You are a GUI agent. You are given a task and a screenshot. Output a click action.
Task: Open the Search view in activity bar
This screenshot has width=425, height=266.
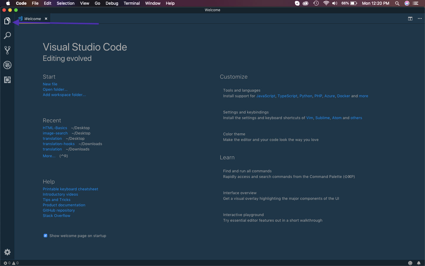click(7, 35)
